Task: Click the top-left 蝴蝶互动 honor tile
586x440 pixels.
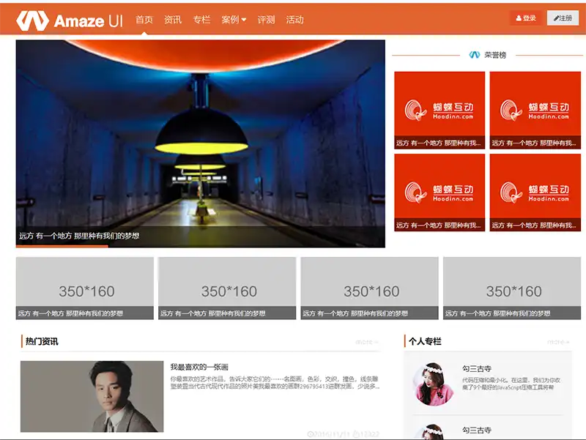Action: click(x=439, y=110)
